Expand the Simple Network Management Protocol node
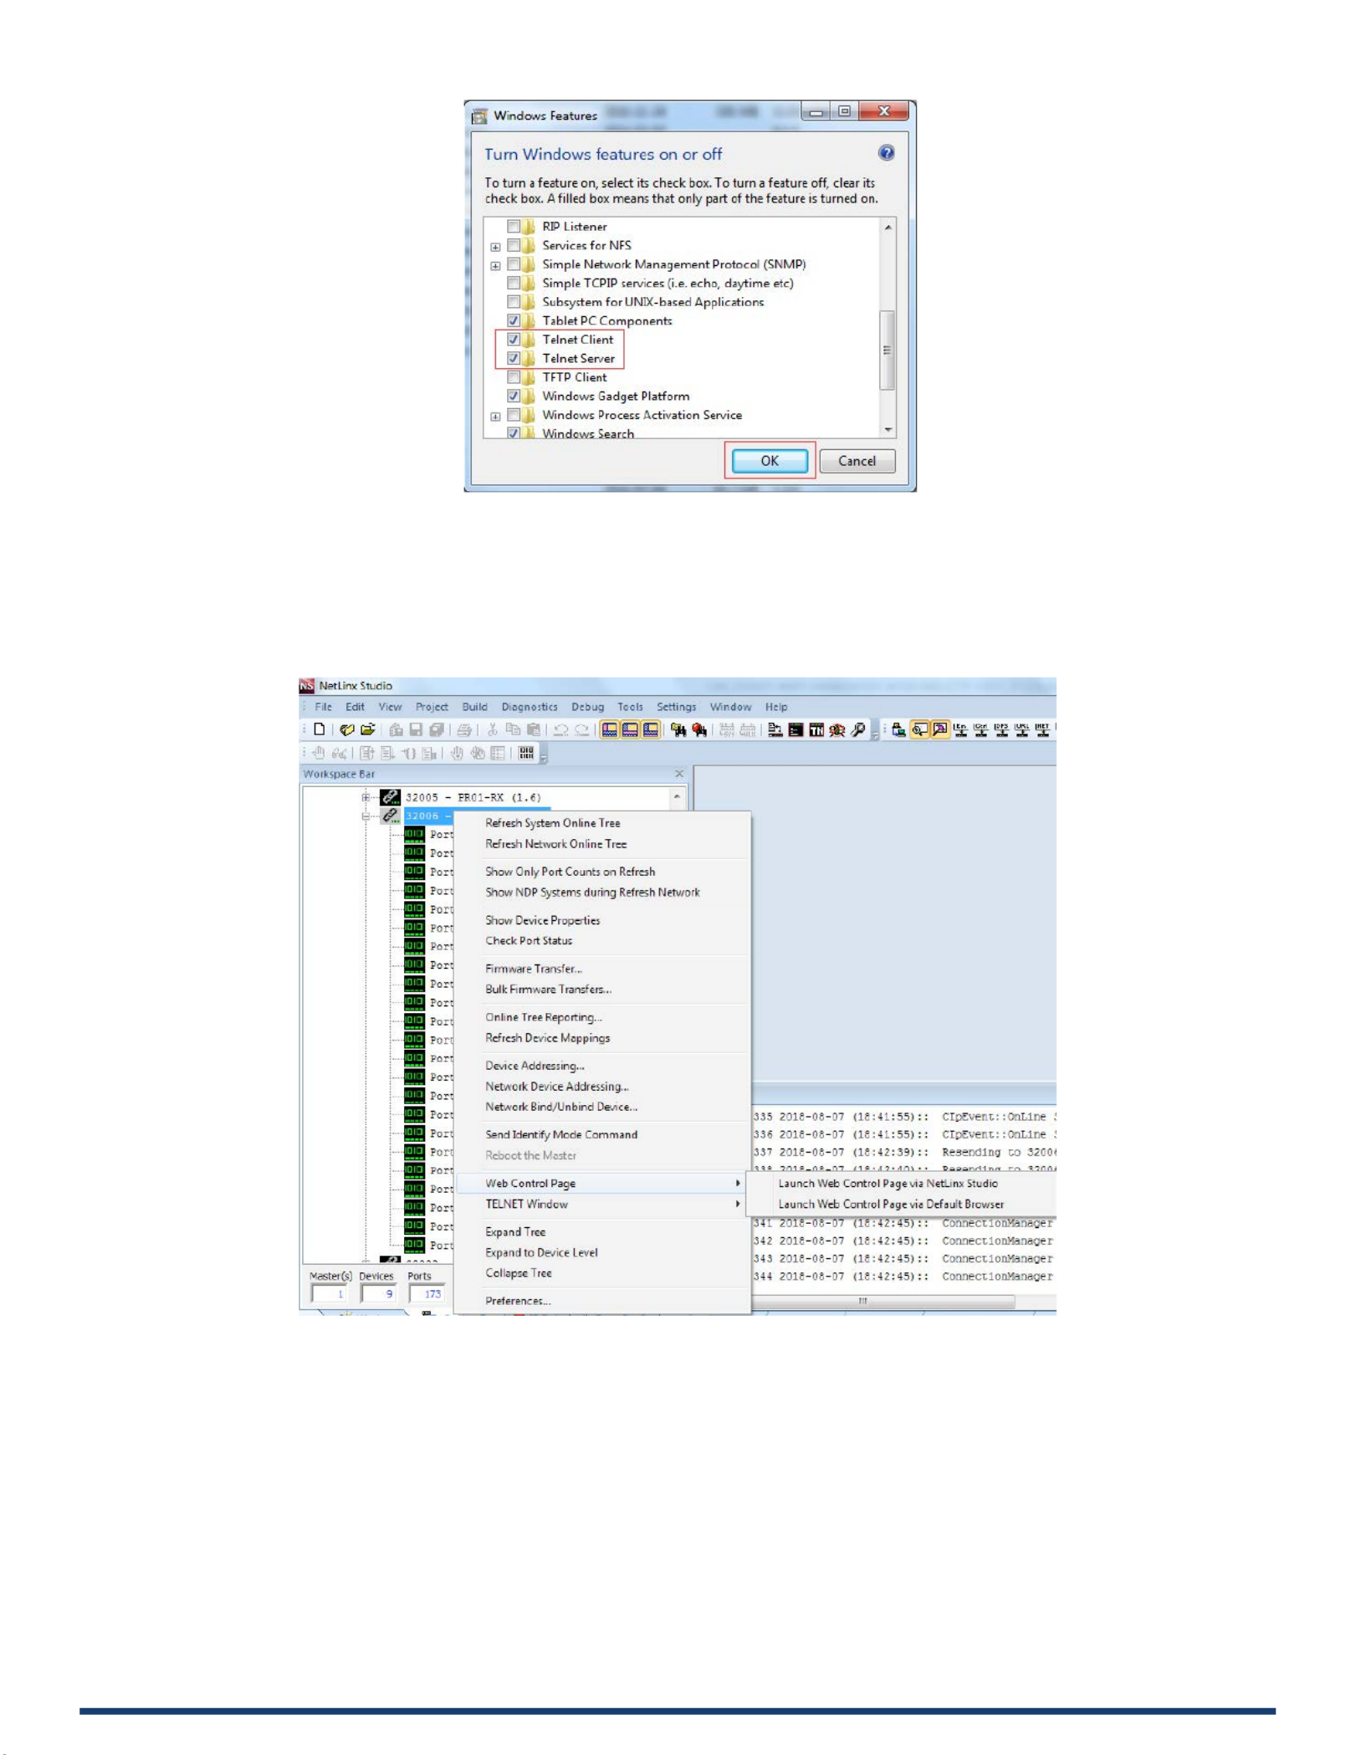Image resolution: width=1356 pixels, height=1755 pixels. 495,266
